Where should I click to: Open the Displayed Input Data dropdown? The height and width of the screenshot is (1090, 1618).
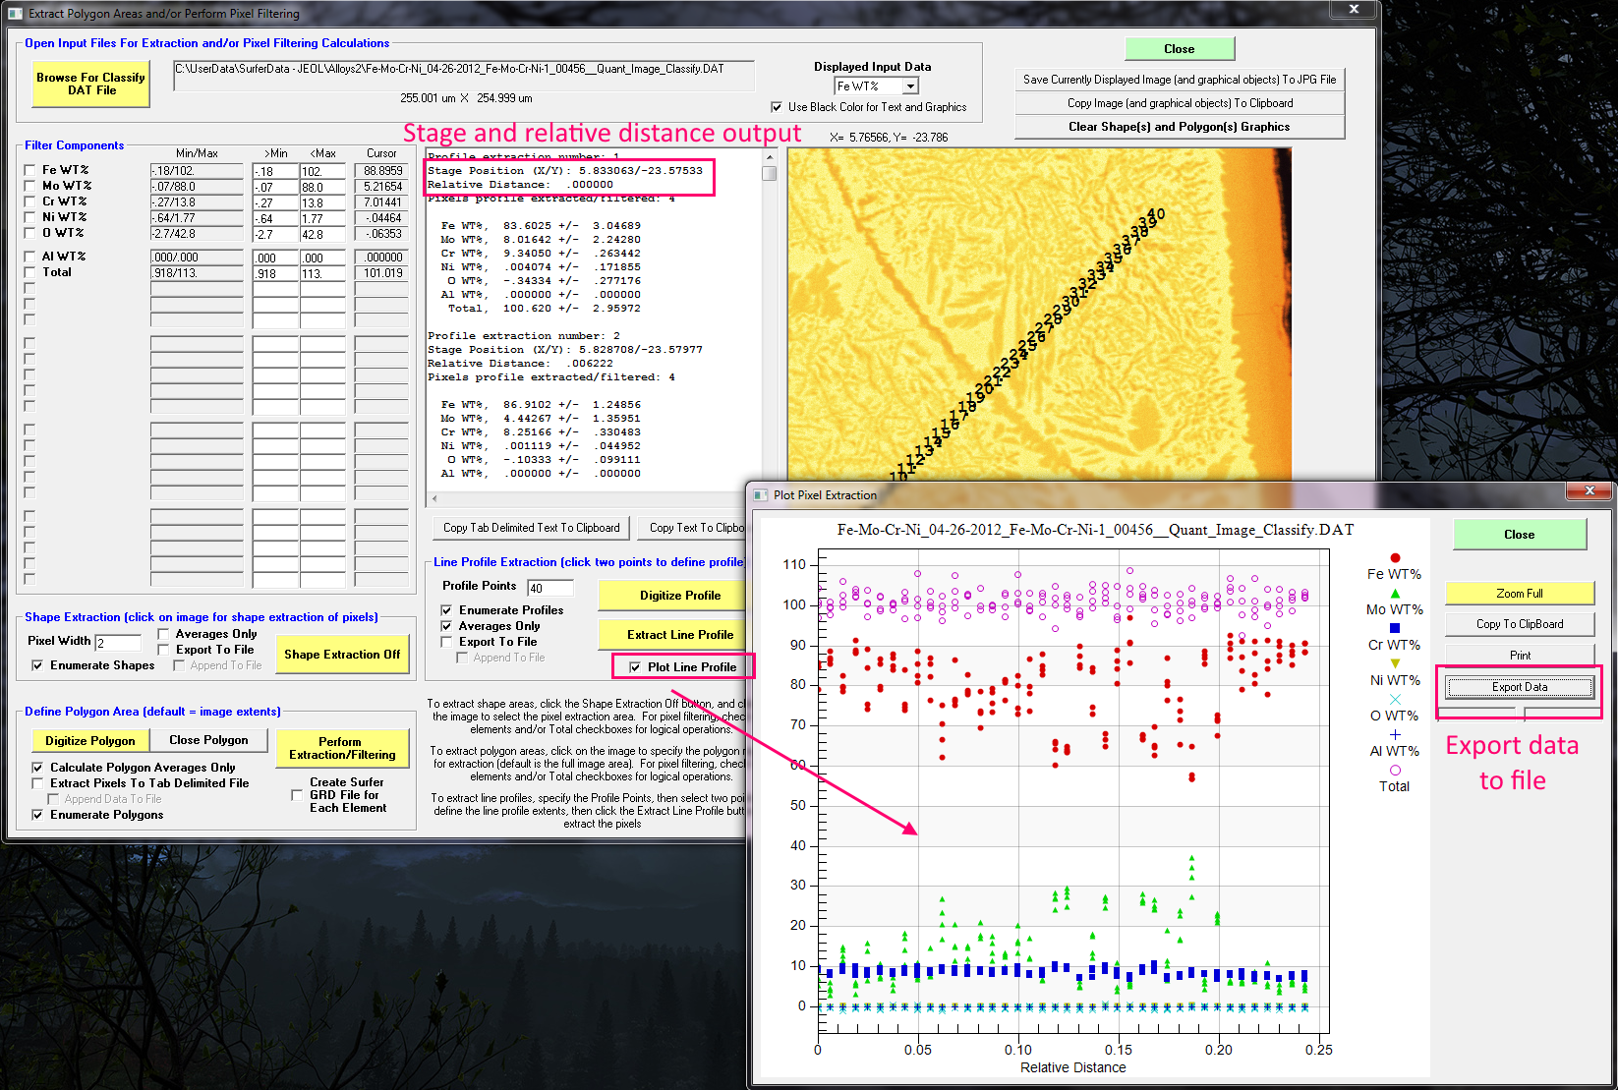tap(910, 86)
